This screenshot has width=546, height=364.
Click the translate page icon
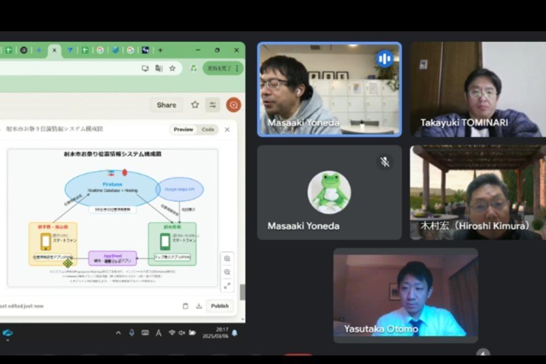click(x=159, y=68)
